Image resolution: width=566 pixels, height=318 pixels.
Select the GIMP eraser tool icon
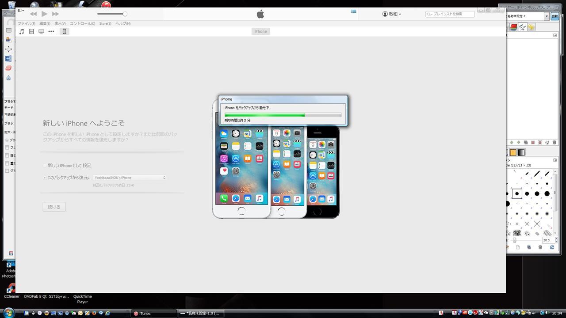8,68
